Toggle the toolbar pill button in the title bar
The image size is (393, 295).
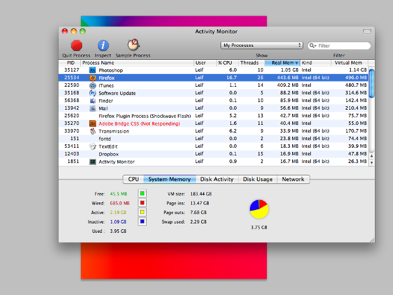tap(367, 31)
